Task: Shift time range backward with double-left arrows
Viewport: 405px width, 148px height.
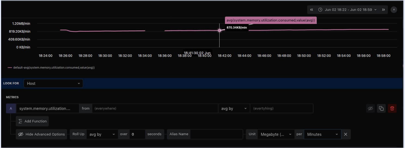Action: (x=312, y=10)
